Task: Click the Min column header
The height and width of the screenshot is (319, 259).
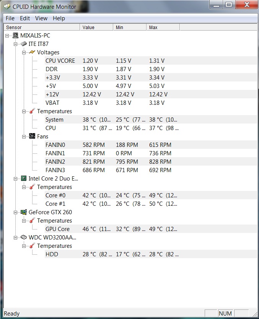Action: [x=130, y=27]
